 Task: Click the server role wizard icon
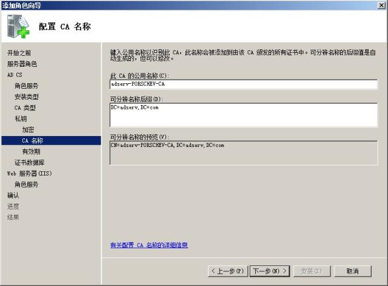pos(18,27)
